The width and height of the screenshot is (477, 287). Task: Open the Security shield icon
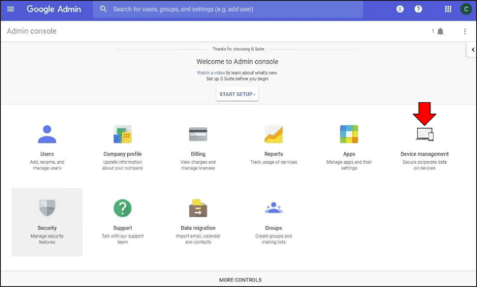click(47, 207)
